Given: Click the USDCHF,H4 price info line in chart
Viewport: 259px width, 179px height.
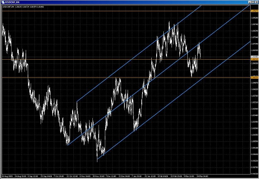Looking at the screenshot, I should (x=23, y=7).
